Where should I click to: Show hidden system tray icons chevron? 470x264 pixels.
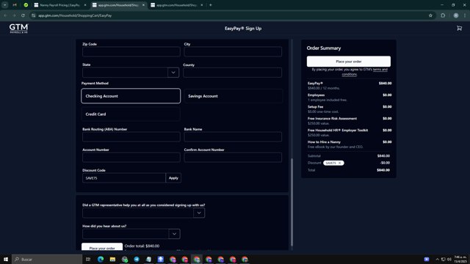[x=437, y=259]
